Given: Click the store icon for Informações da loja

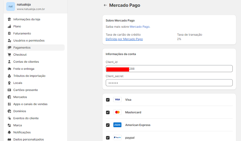Looking at the screenshot, I should [x=9, y=19].
